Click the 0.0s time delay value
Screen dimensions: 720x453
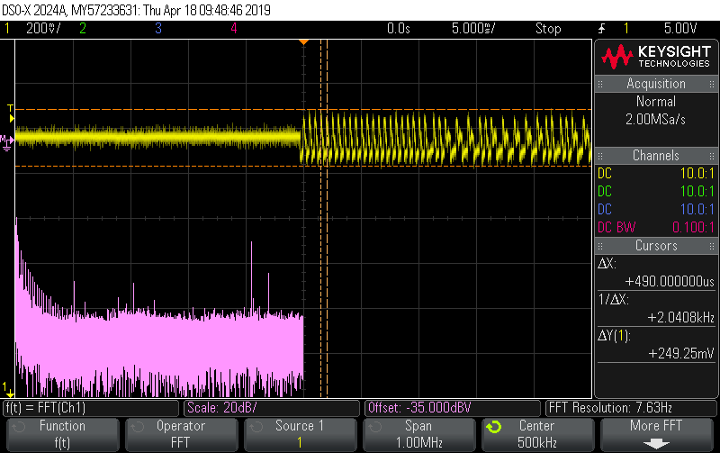[399, 29]
